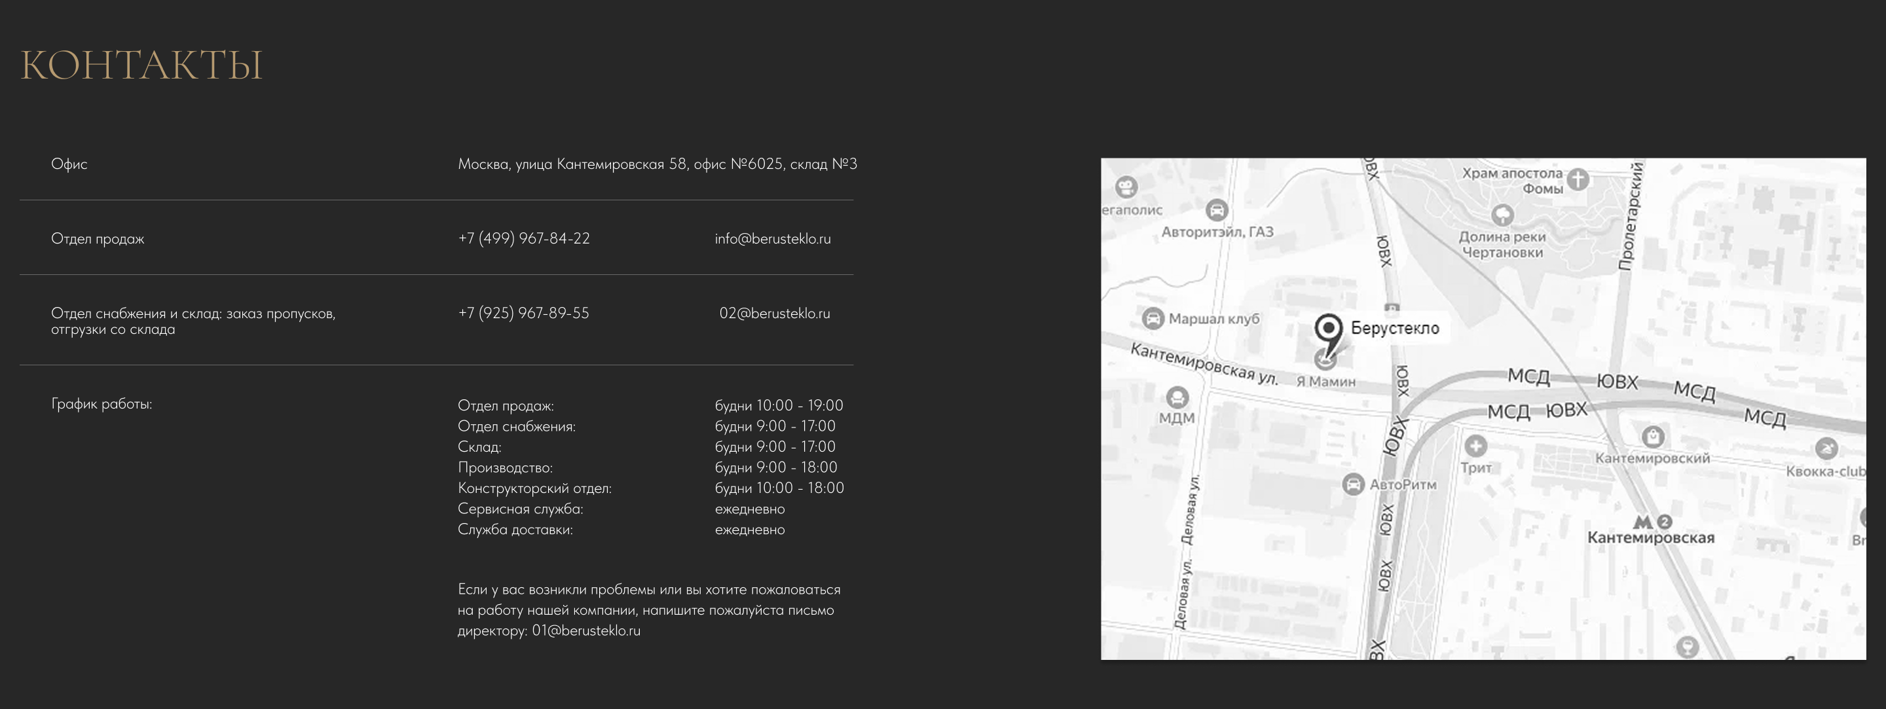Click the office address on Кантемировская 58
This screenshot has height=709, width=1886.
[x=657, y=164]
